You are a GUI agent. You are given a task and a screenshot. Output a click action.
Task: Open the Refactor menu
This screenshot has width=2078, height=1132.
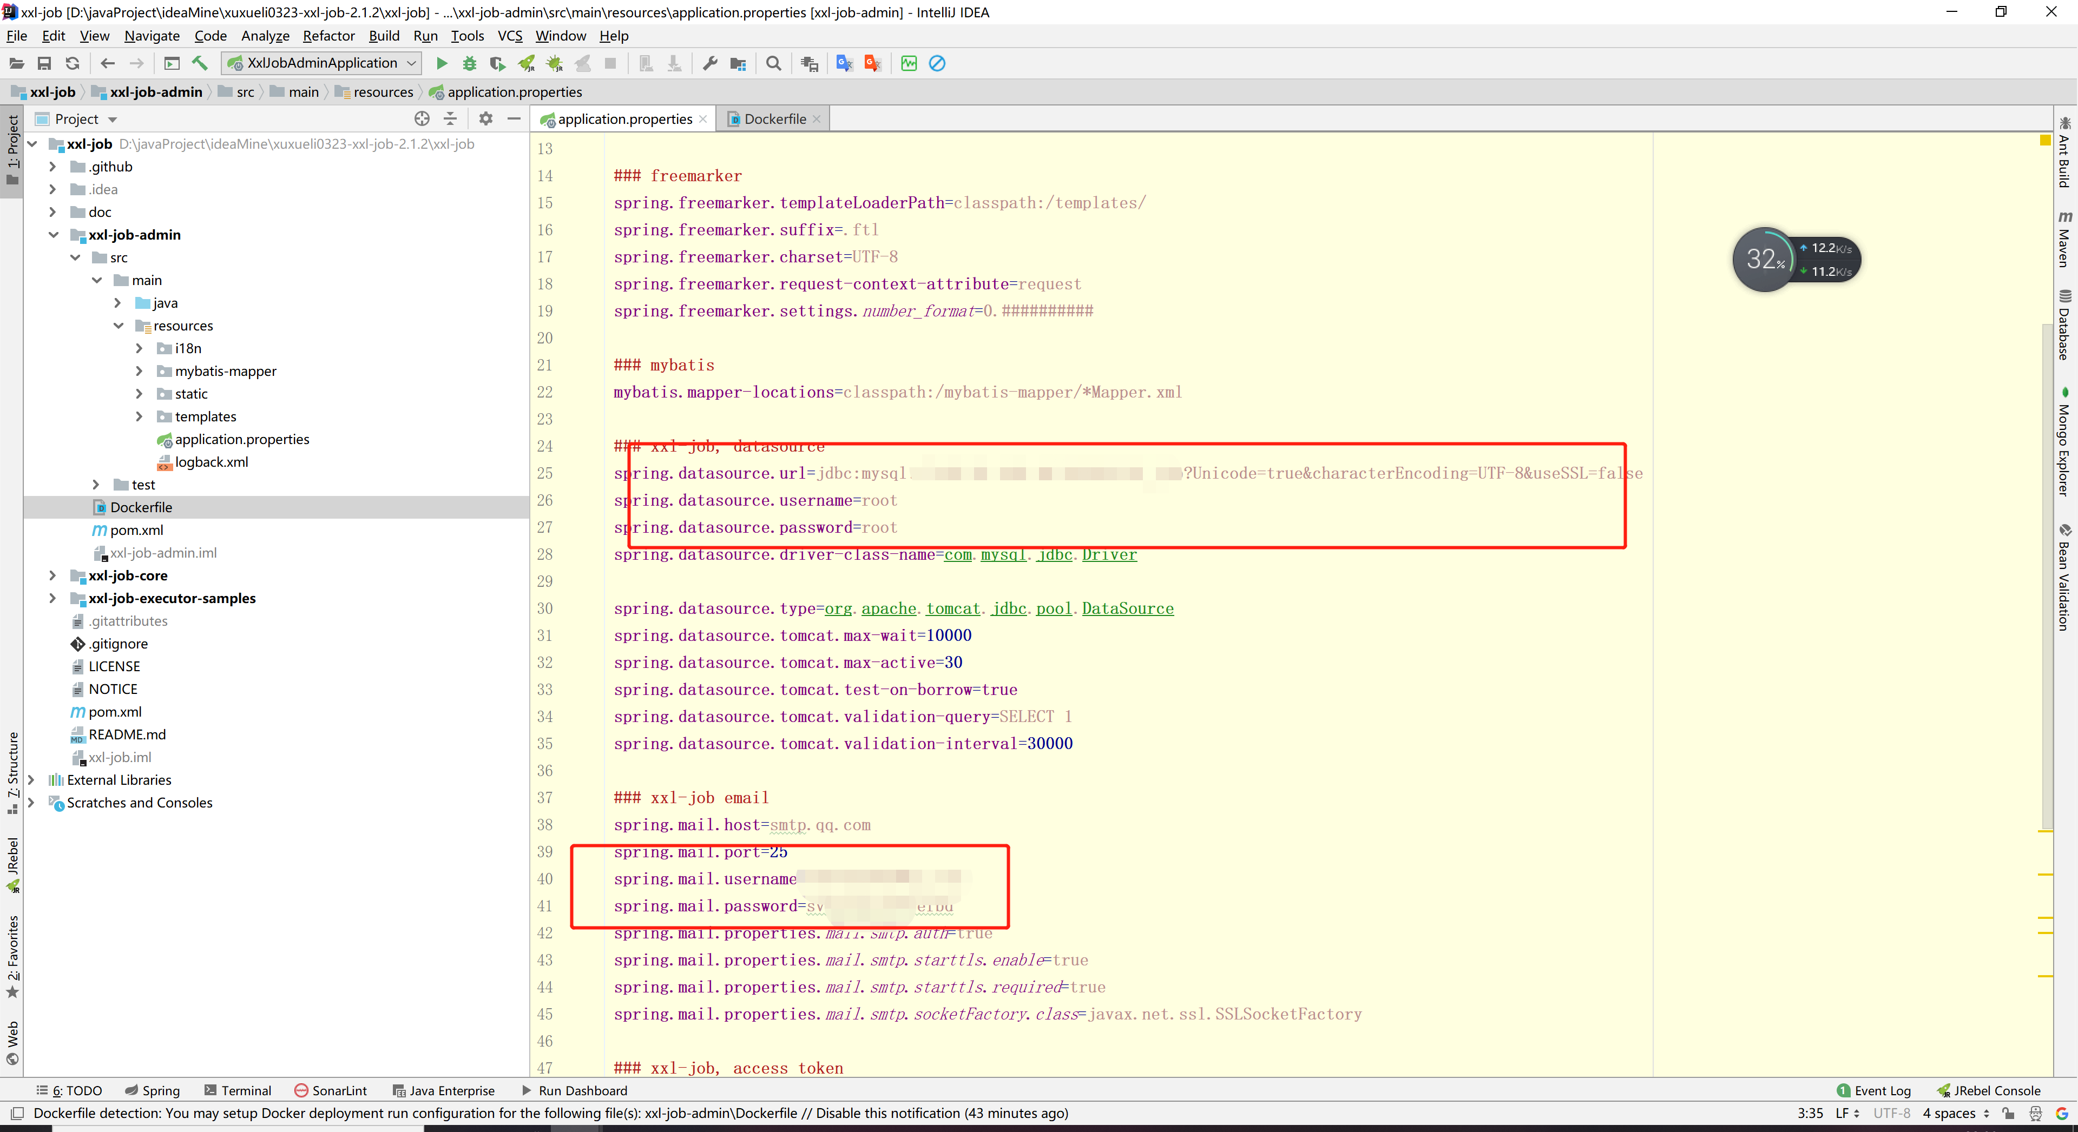pyautogui.click(x=328, y=36)
